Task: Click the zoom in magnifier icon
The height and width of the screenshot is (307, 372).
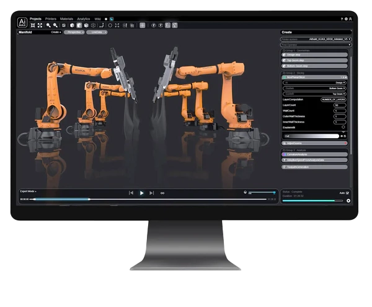Action: click(x=48, y=25)
